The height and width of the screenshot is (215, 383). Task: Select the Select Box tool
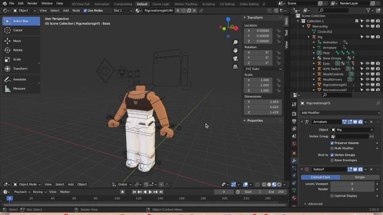click(x=22, y=21)
